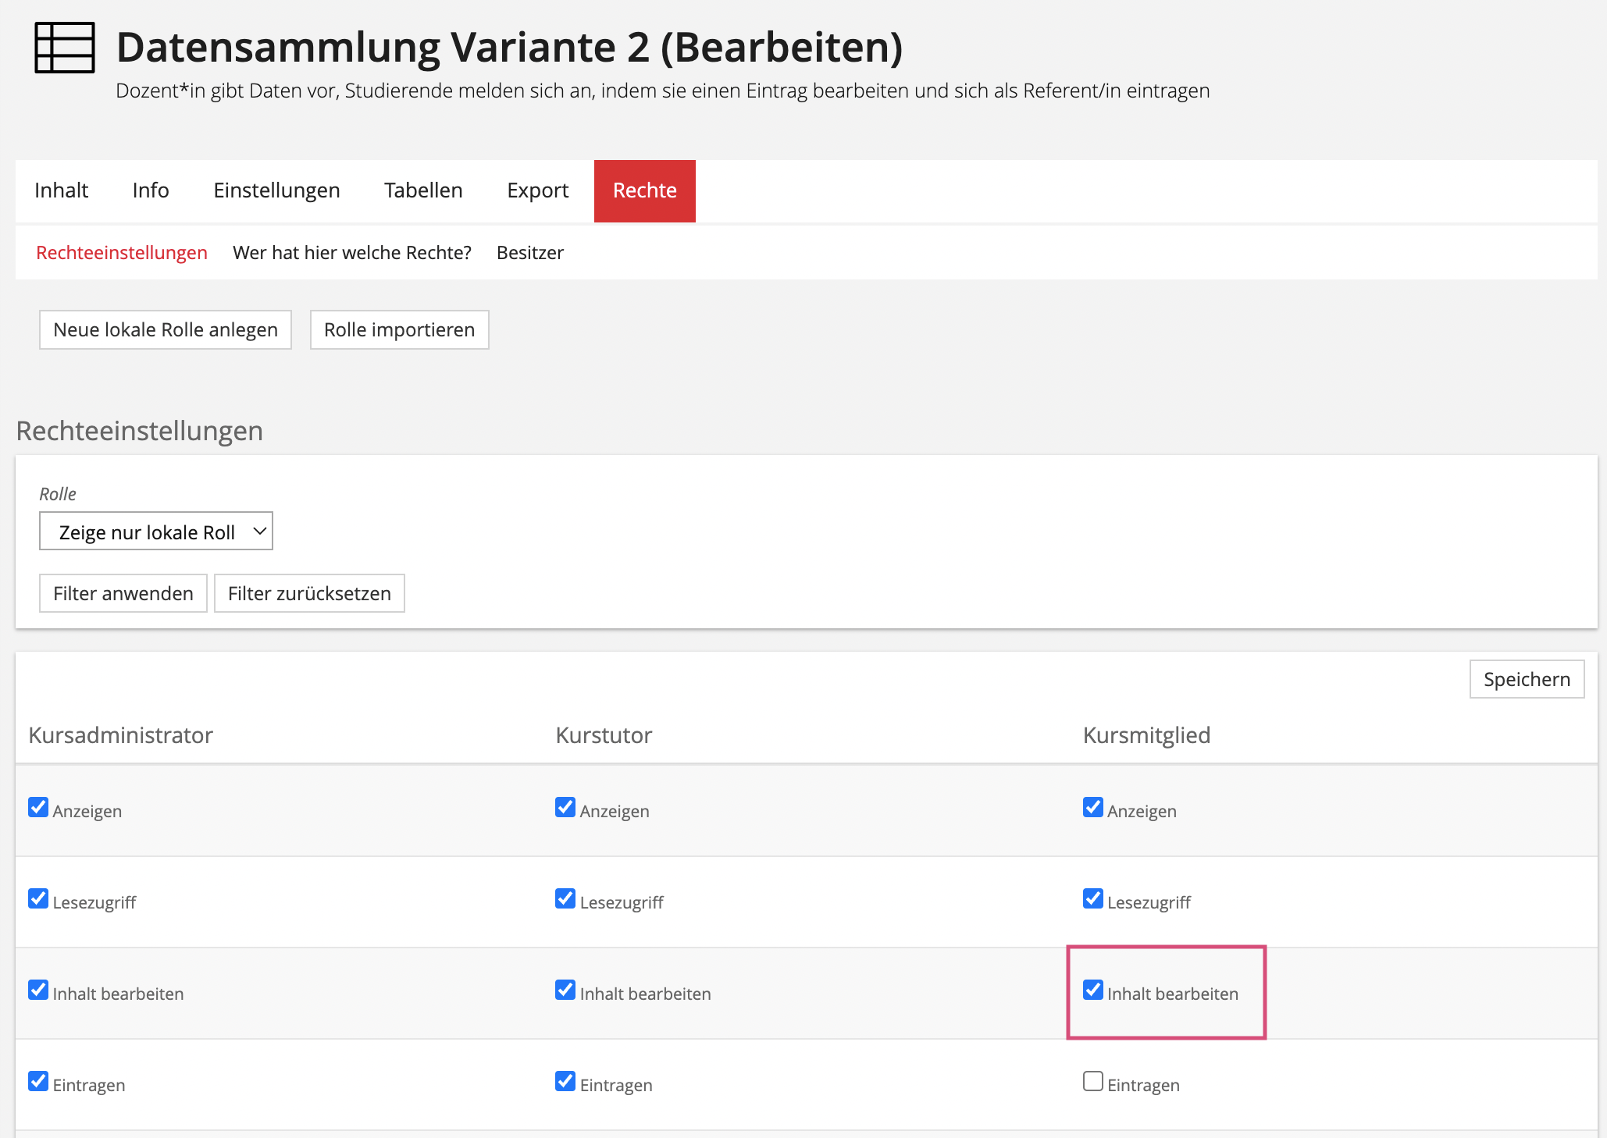Open the Rolle filter dropdown
This screenshot has height=1138, width=1607.
pyautogui.click(x=156, y=532)
